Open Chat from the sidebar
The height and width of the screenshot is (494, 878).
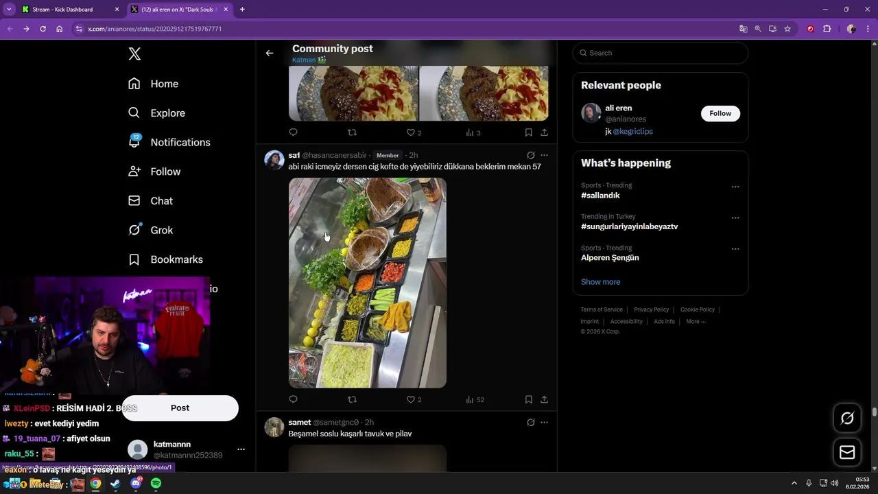151,201
